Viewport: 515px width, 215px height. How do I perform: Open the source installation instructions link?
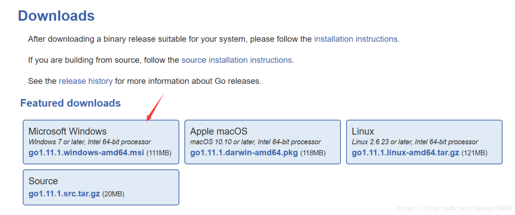pos(237,60)
